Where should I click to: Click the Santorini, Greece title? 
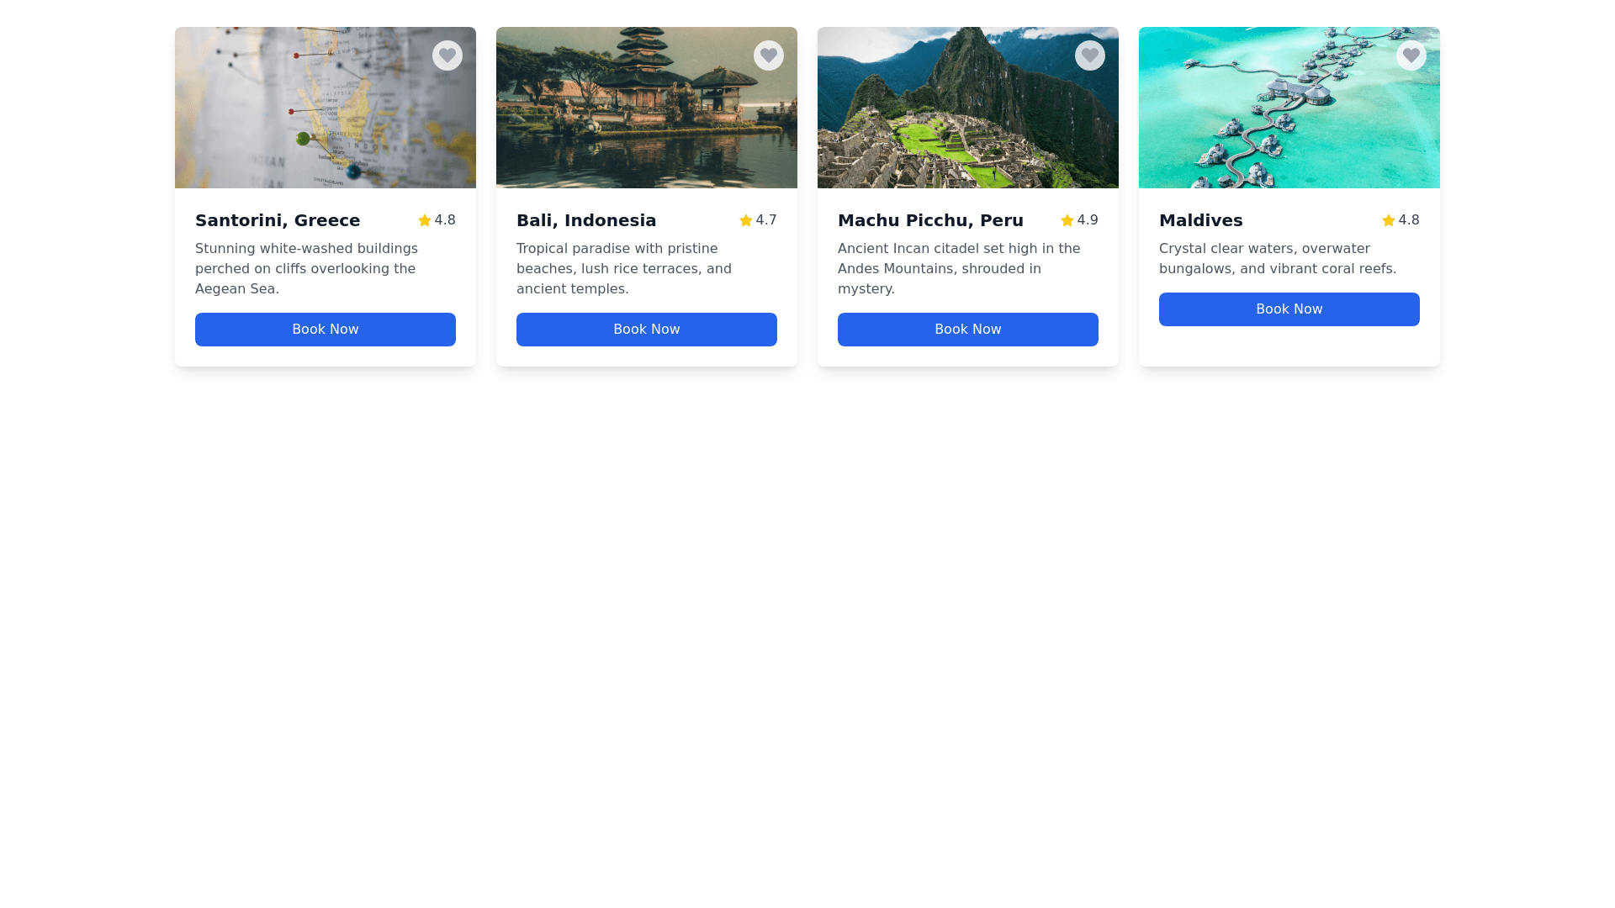pyautogui.click(x=278, y=220)
